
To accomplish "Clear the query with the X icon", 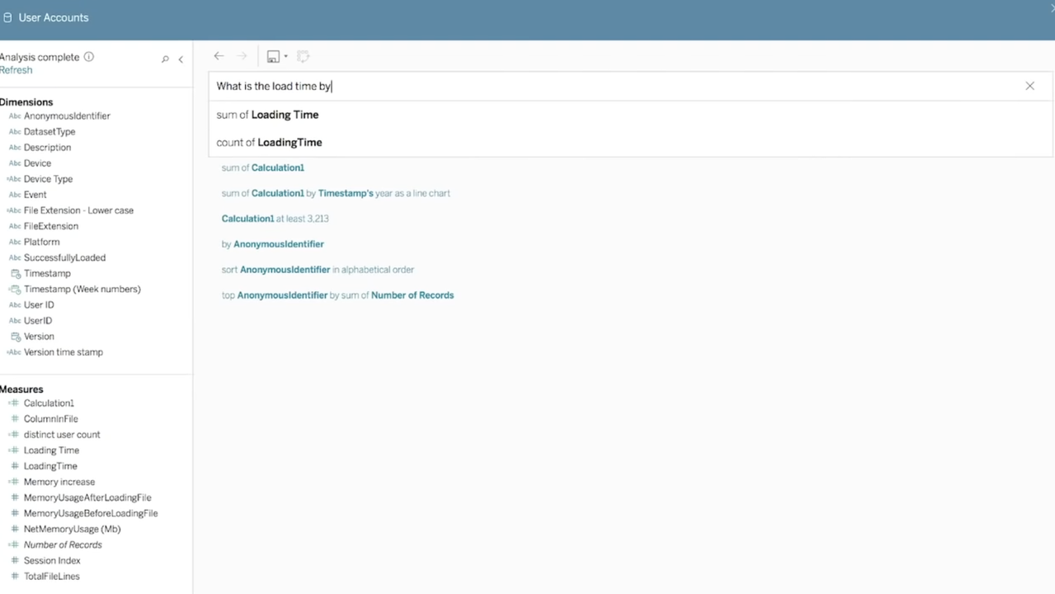I will click(1029, 86).
